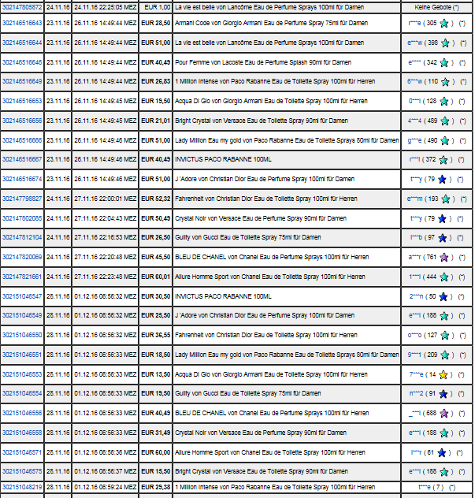Click the turquoise star beside 6***w (110)
475x498 pixels.
tap(445, 82)
